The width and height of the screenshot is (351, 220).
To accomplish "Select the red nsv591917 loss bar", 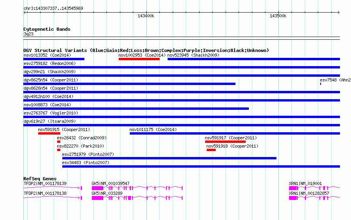I will point(225,142).
